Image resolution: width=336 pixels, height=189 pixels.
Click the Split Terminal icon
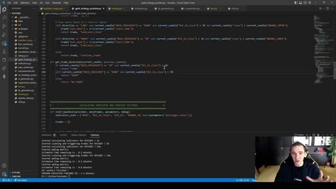(314, 135)
